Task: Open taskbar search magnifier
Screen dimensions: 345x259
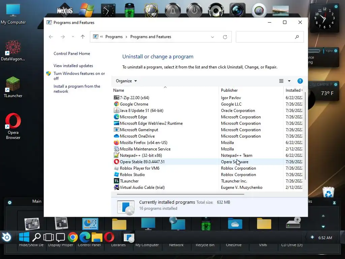Action: [x=36, y=237]
